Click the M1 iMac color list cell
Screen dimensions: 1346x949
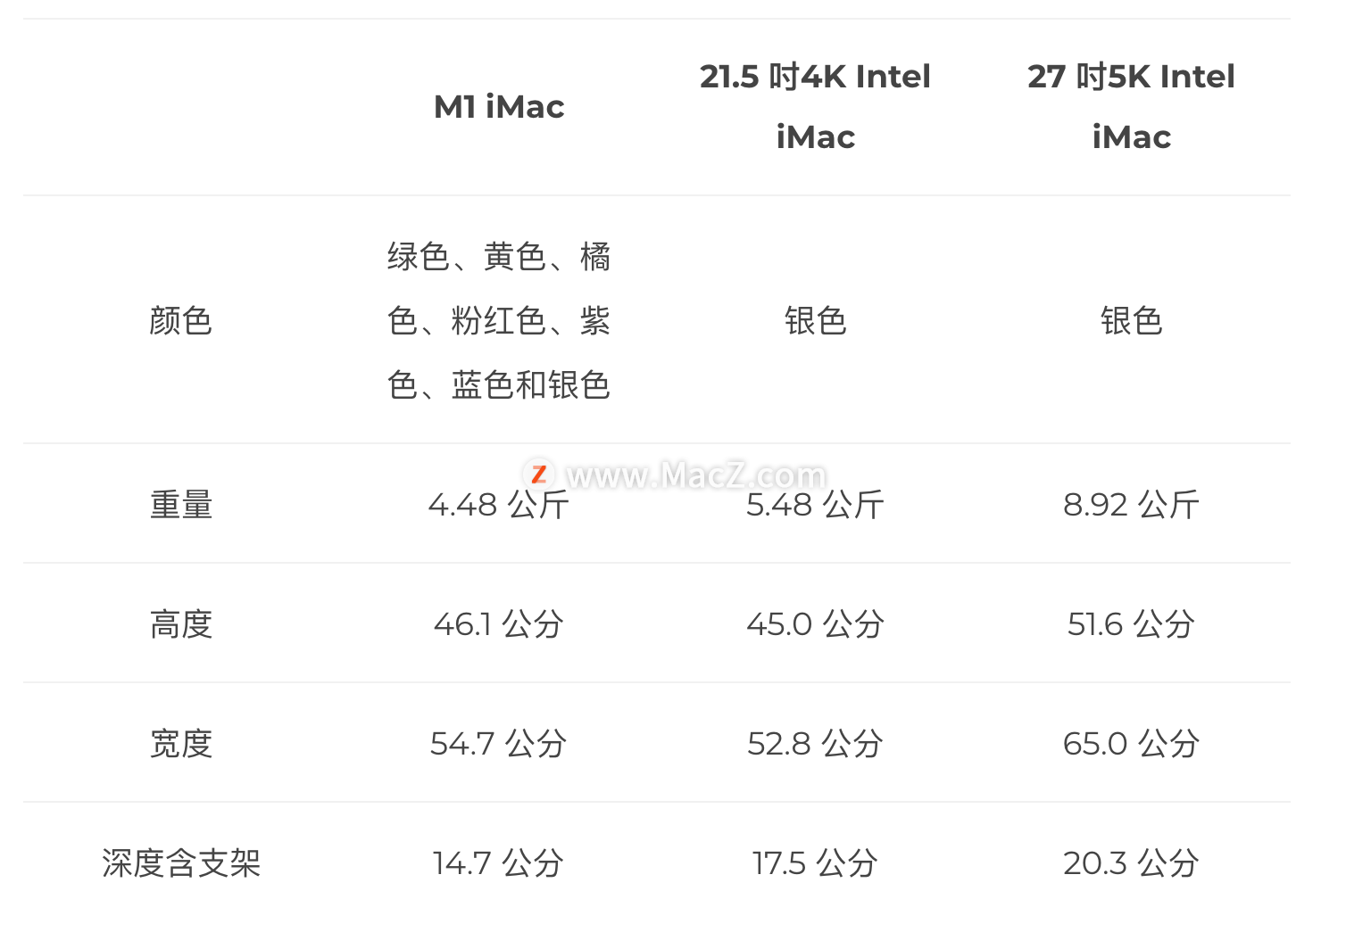click(x=499, y=320)
